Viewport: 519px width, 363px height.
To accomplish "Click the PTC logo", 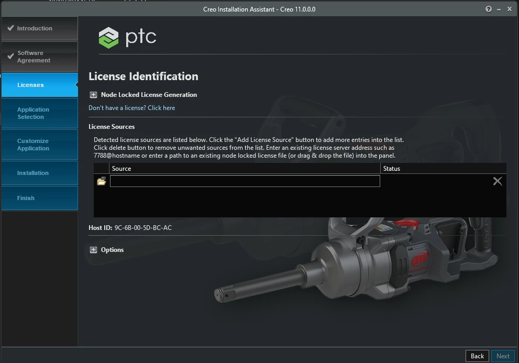I will pyautogui.click(x=127, y=37).
